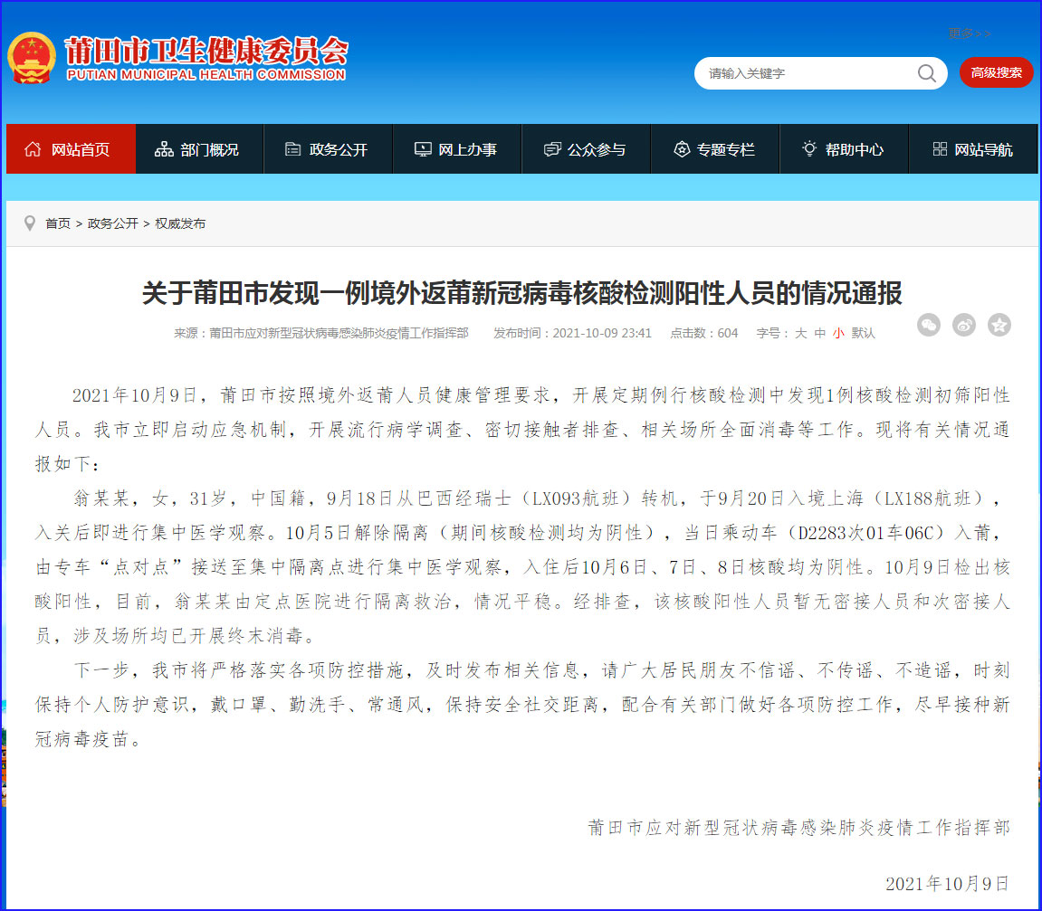Image resolution: width=1042 pixels, height=911 pixels.
Task: Open the 帮助中心 menu item
Action: tap(843, 149)
